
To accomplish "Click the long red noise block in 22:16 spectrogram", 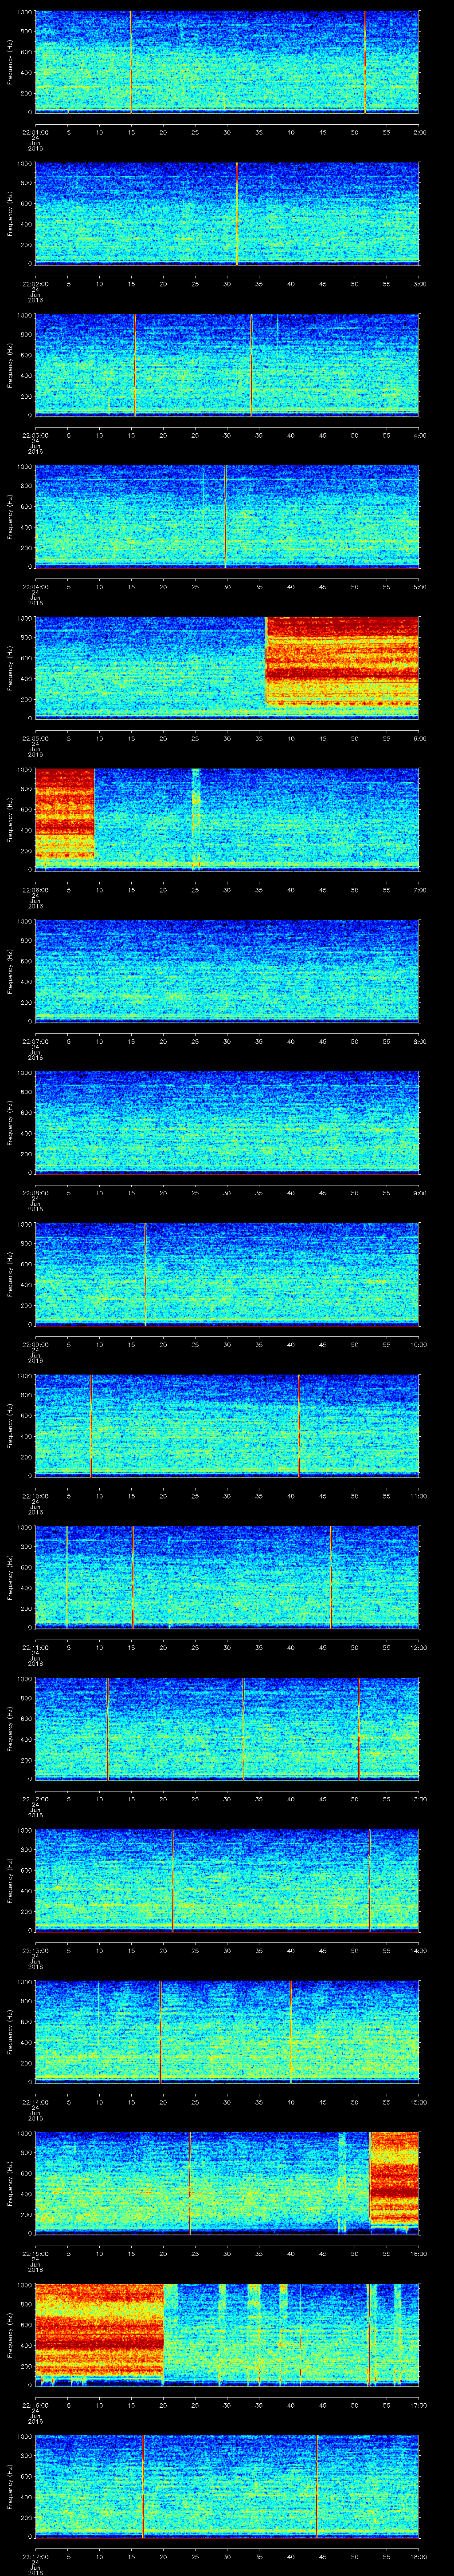I will pos(99,2330).
